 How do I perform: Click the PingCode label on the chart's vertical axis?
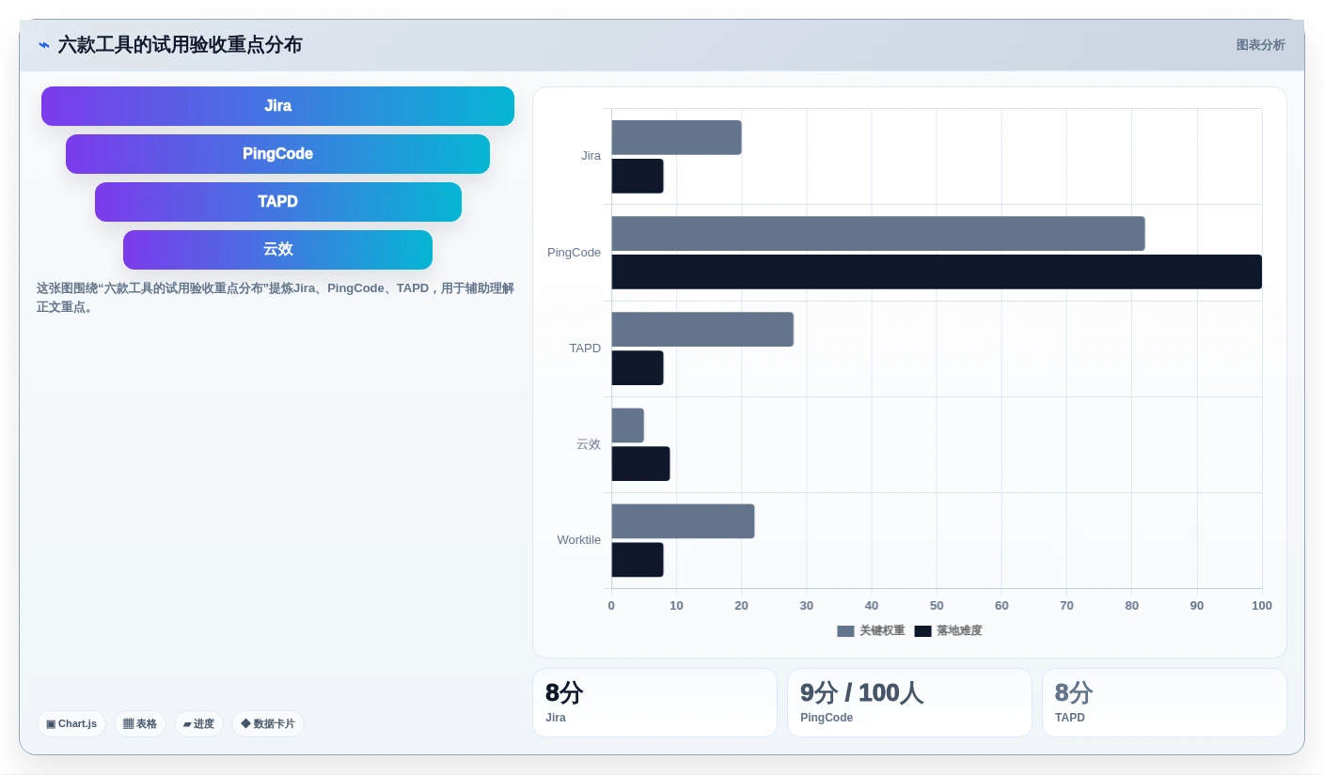click(x=574, y=253)
